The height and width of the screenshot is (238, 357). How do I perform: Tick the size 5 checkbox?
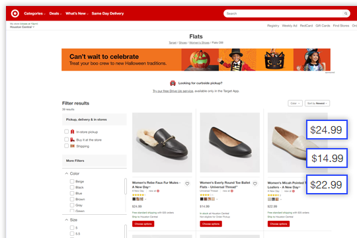[x=72, y=227]
